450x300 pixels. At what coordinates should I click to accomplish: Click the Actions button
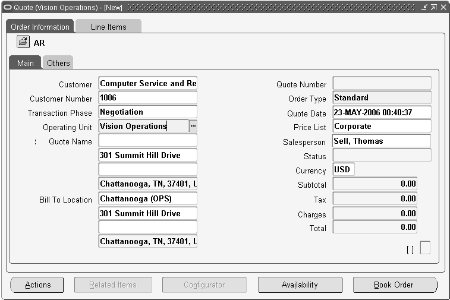click(x=37, y=285)
